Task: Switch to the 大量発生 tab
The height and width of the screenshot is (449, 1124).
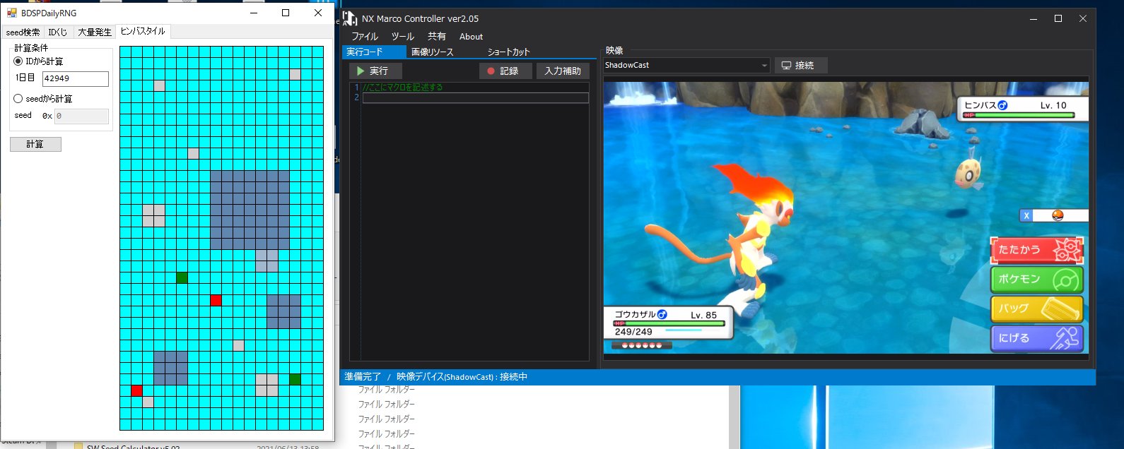Action: pyautogui.click(x=94, y=32)
